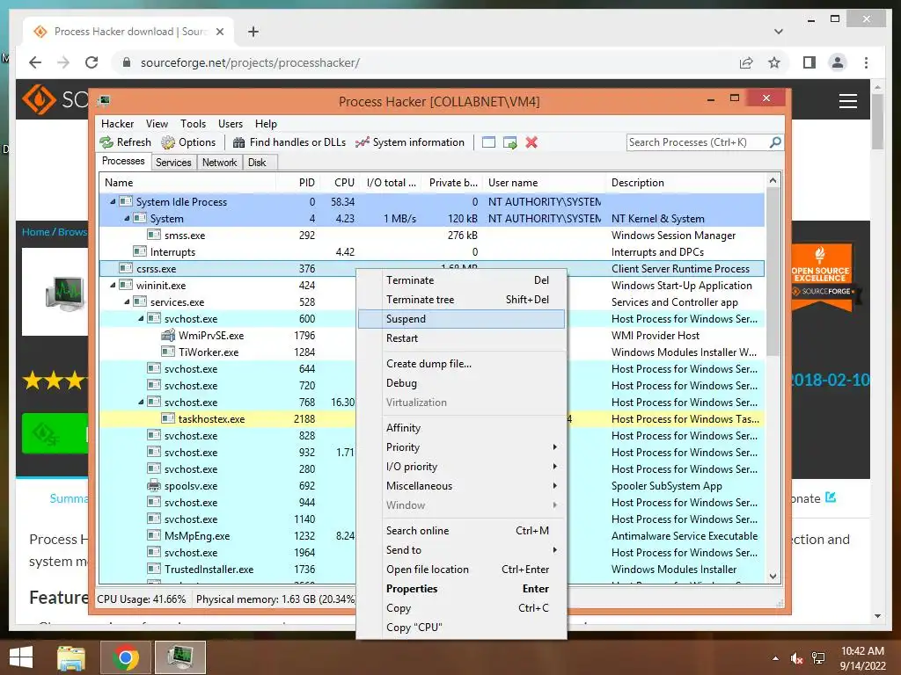Bookmark page with Chrome star icon
Screen dimensions: 901x675
point(774,62)
